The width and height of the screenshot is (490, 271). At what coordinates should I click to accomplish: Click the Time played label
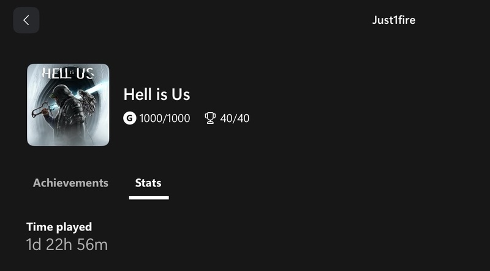[x=59, y=227]
